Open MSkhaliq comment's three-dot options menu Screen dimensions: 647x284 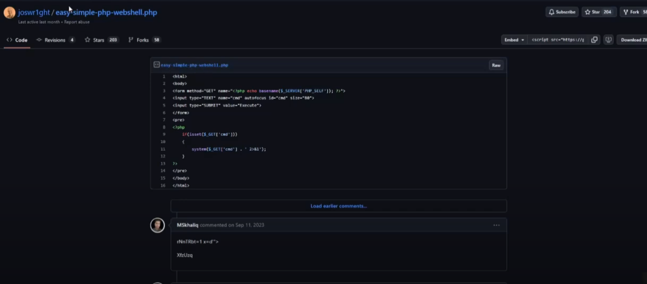[496, 225]
